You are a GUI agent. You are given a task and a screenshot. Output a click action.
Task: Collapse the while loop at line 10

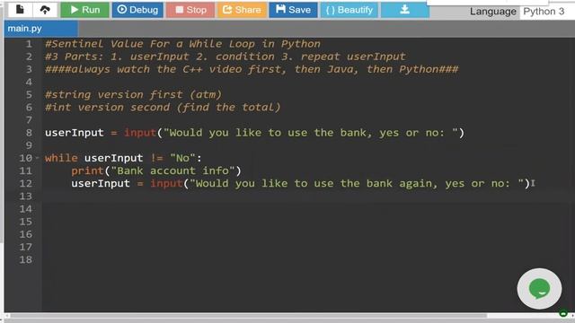[37, 158]
